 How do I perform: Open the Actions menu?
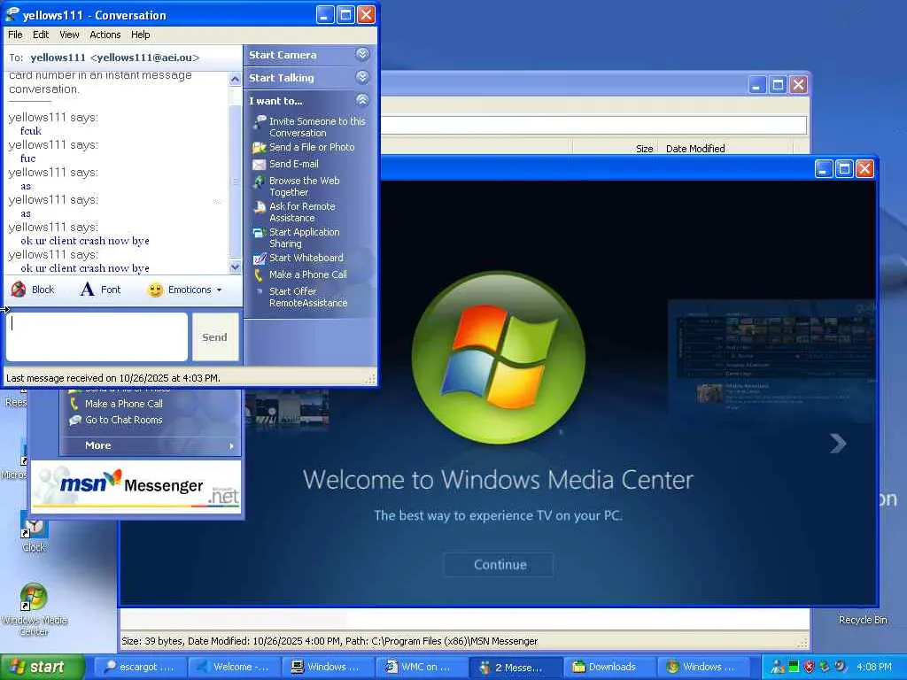105,35
